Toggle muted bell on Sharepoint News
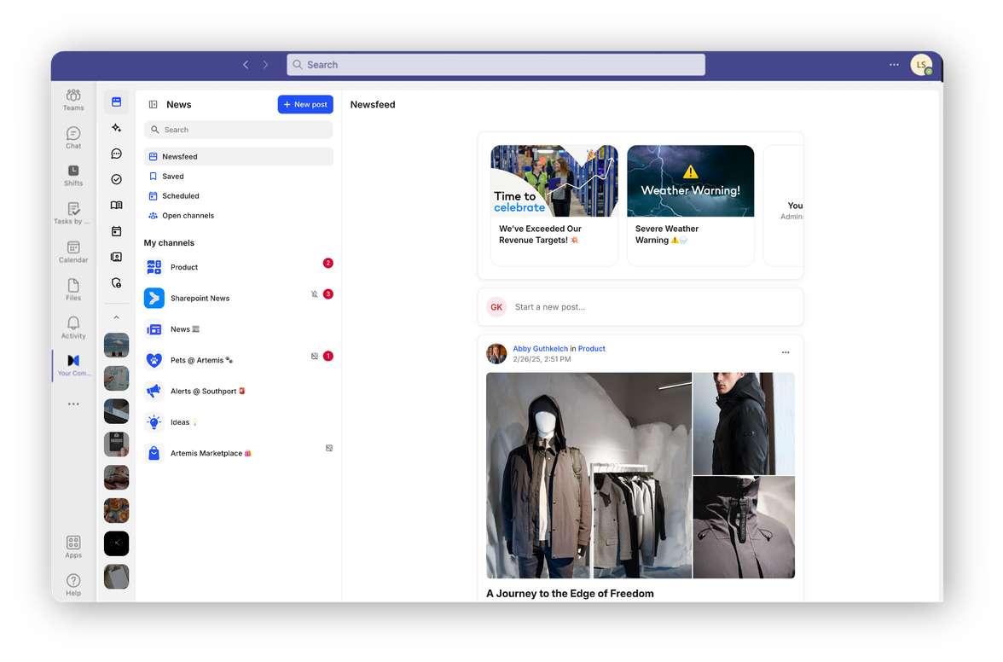The width and height of the screenshot is (1003, 662). click(315, 294)
